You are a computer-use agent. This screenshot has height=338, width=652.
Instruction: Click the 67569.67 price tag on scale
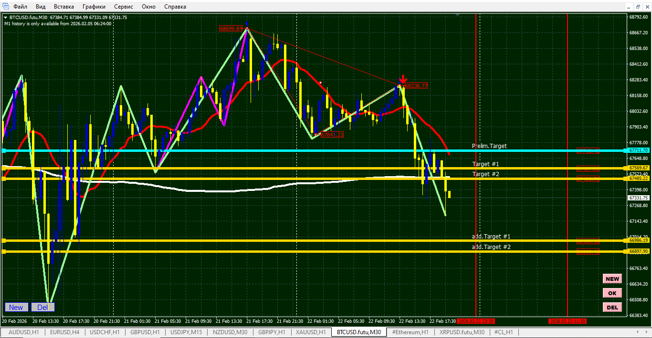coord(639,168)
